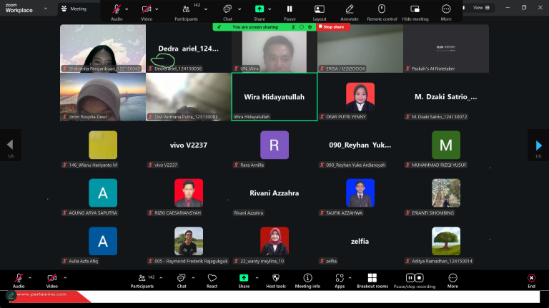Open the Annotate tool

350,9
